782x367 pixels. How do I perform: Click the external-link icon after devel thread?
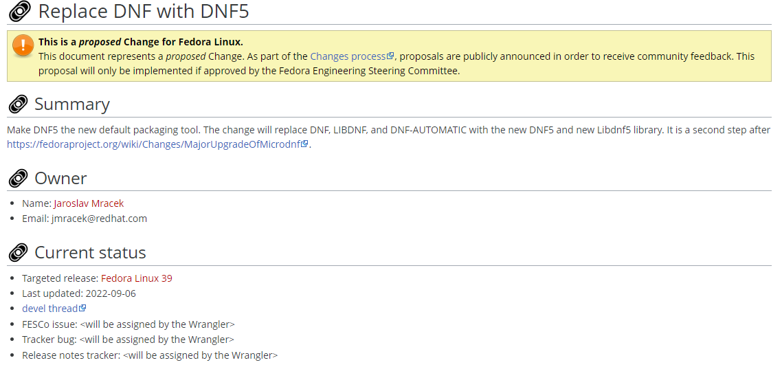[83, 309]
